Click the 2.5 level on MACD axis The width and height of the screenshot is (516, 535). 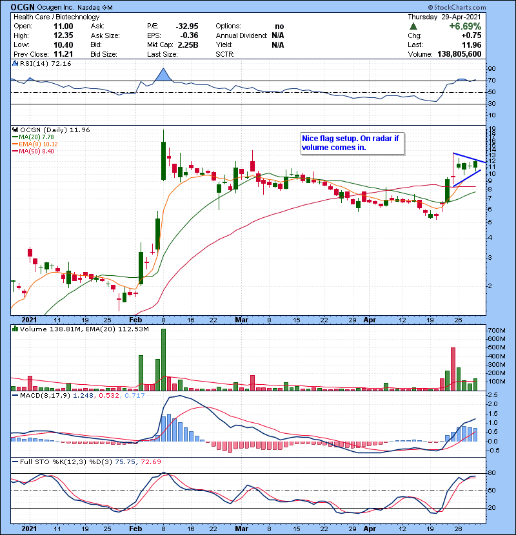tap(493, 395)
